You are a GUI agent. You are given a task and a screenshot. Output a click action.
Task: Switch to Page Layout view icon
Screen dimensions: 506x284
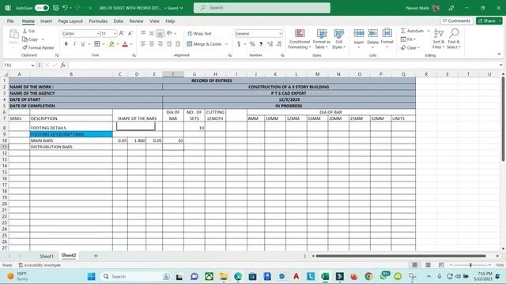[428, 265]
